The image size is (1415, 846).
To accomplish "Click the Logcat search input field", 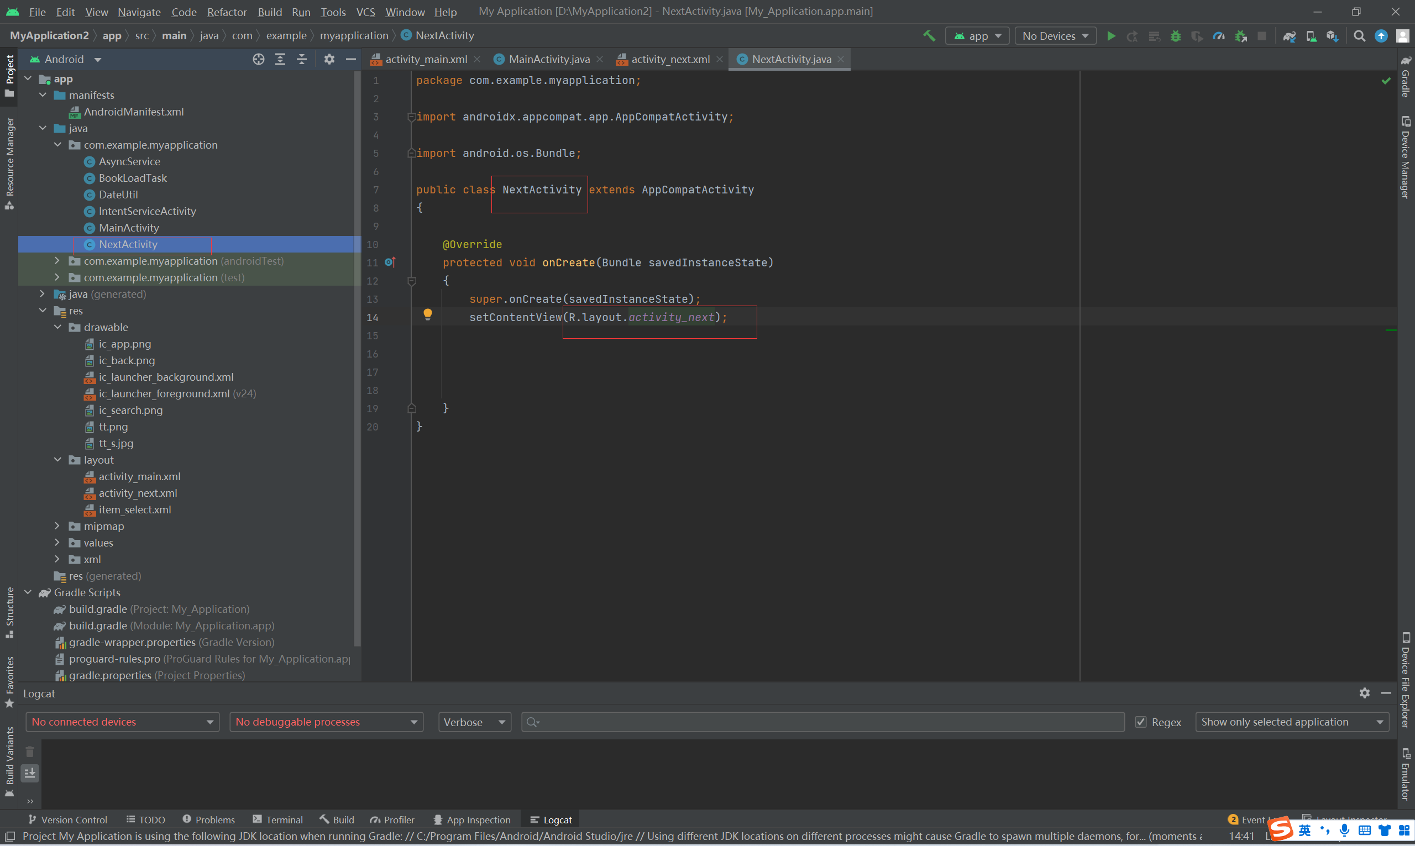I will pos(827,722).
